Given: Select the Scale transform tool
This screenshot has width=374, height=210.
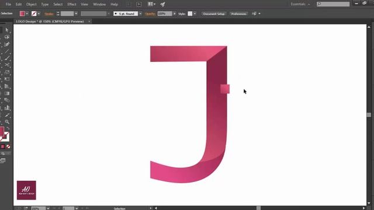Looking at the screenshot, I should pos(7,72).
